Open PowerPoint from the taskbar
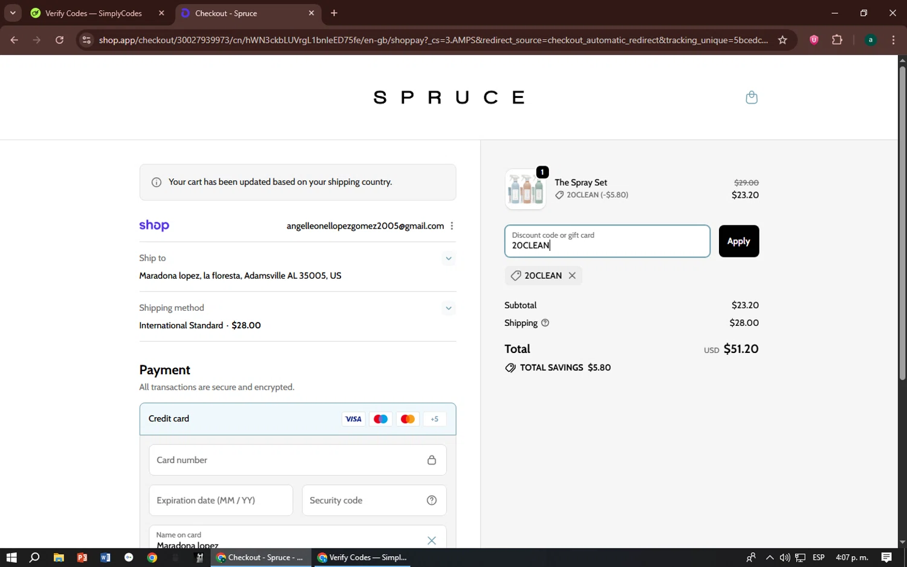The height and width of the screenshot is (567, 907). click(82, 557)
